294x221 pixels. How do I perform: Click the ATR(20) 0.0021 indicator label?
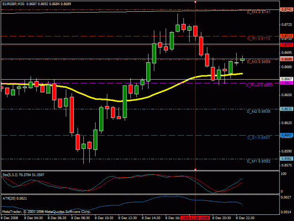pos(15,198)
